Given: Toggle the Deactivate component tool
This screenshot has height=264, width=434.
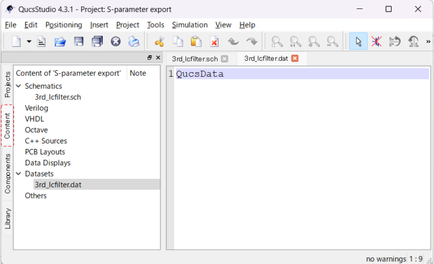Looking at the screenshot, I should 376,42.
